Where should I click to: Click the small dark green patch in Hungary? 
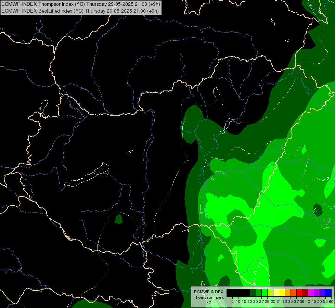[118, 219]
